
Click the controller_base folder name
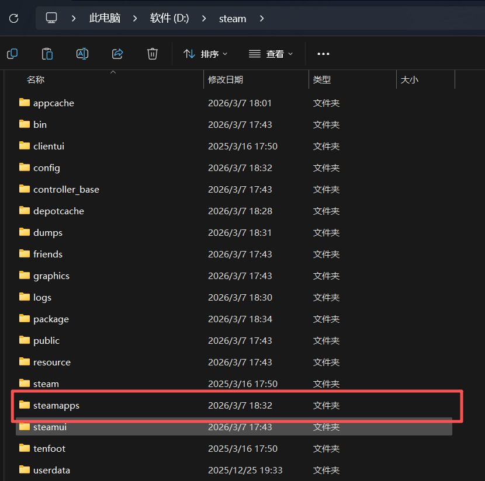[x=66, y=189]
